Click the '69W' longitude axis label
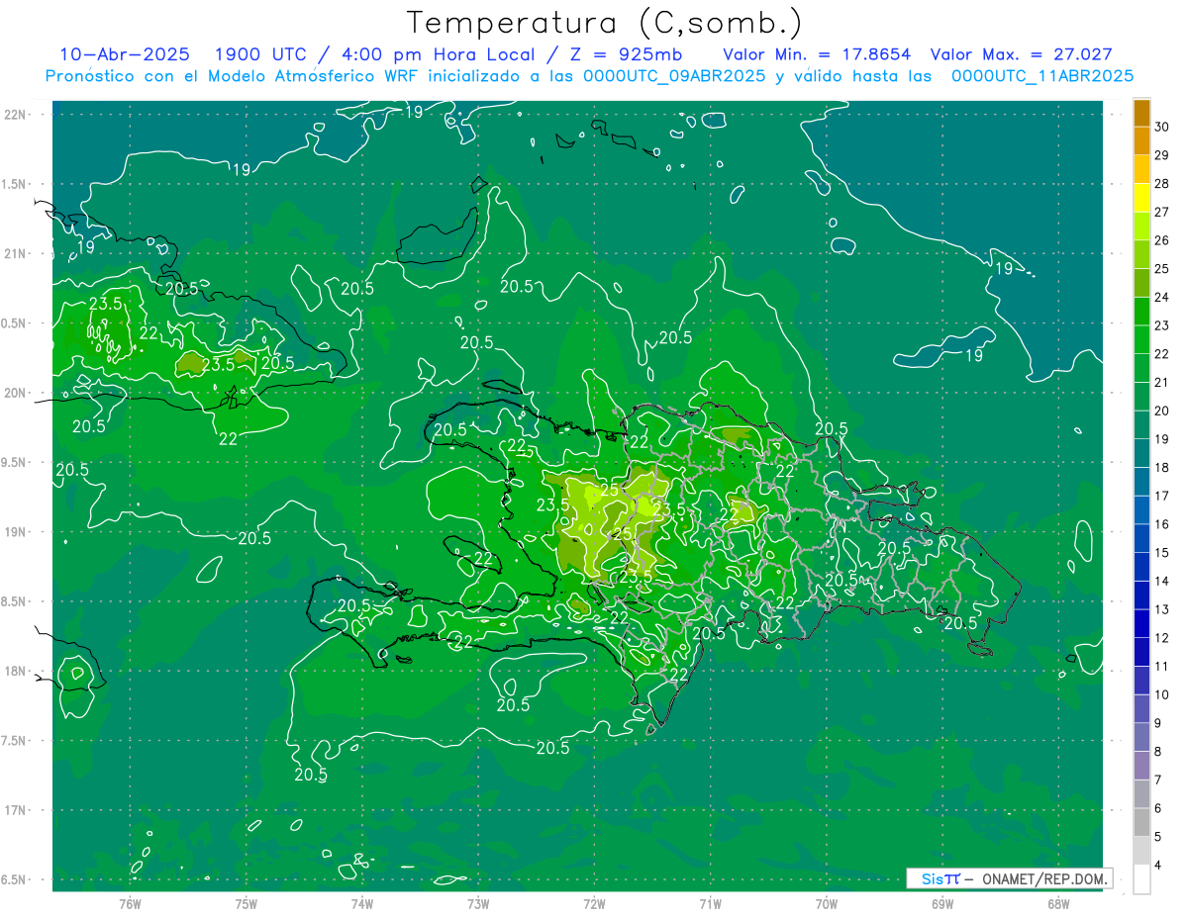 pyautogui.click(x=942, y=904)
